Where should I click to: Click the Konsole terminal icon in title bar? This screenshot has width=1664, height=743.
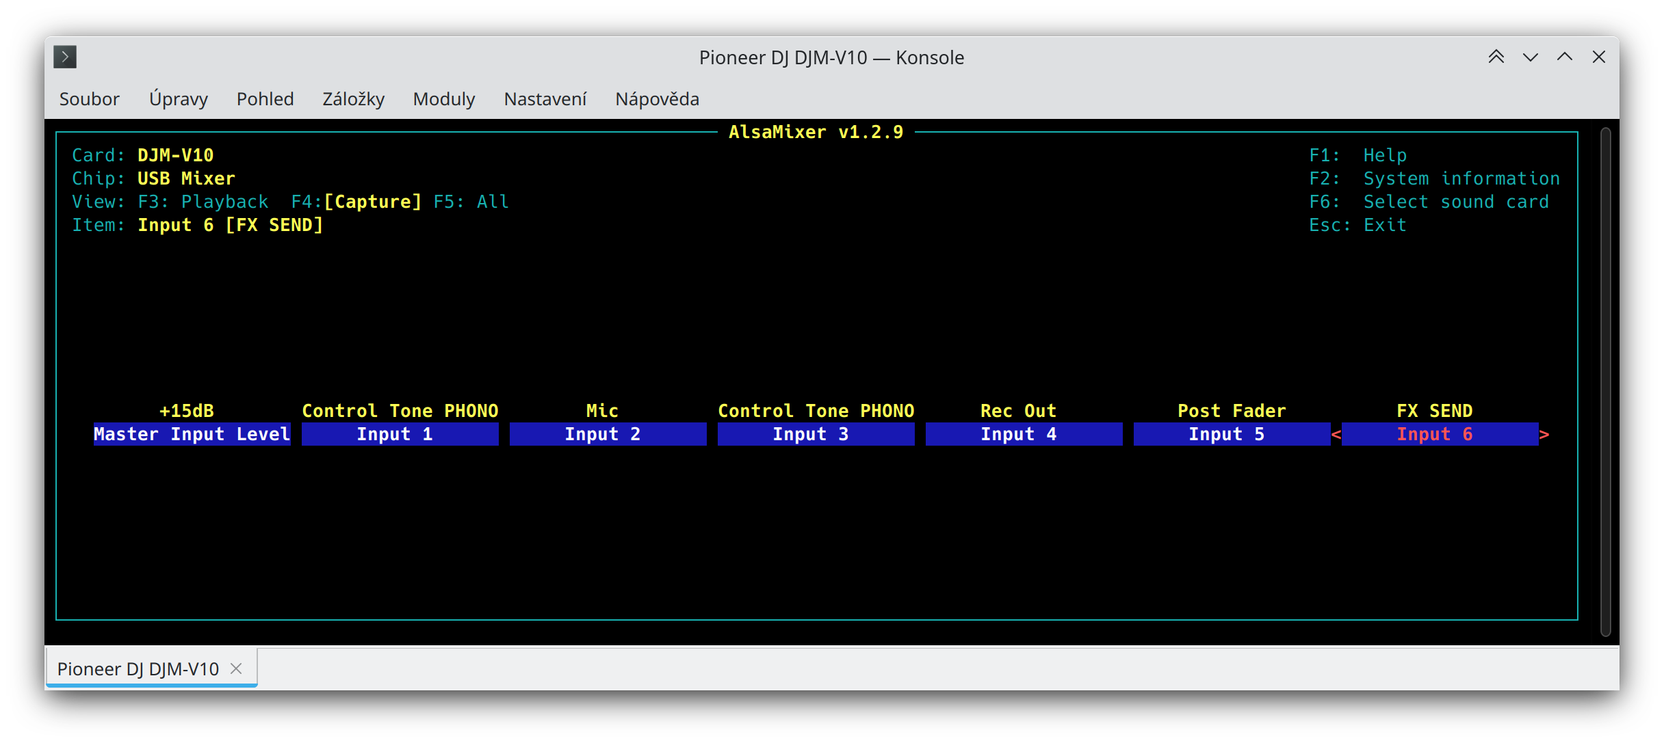65,57
